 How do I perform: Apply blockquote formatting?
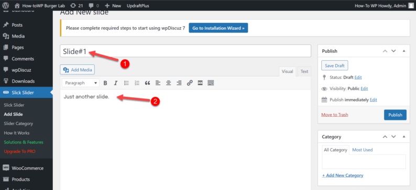pyautogui.click(x=148, y=83)
